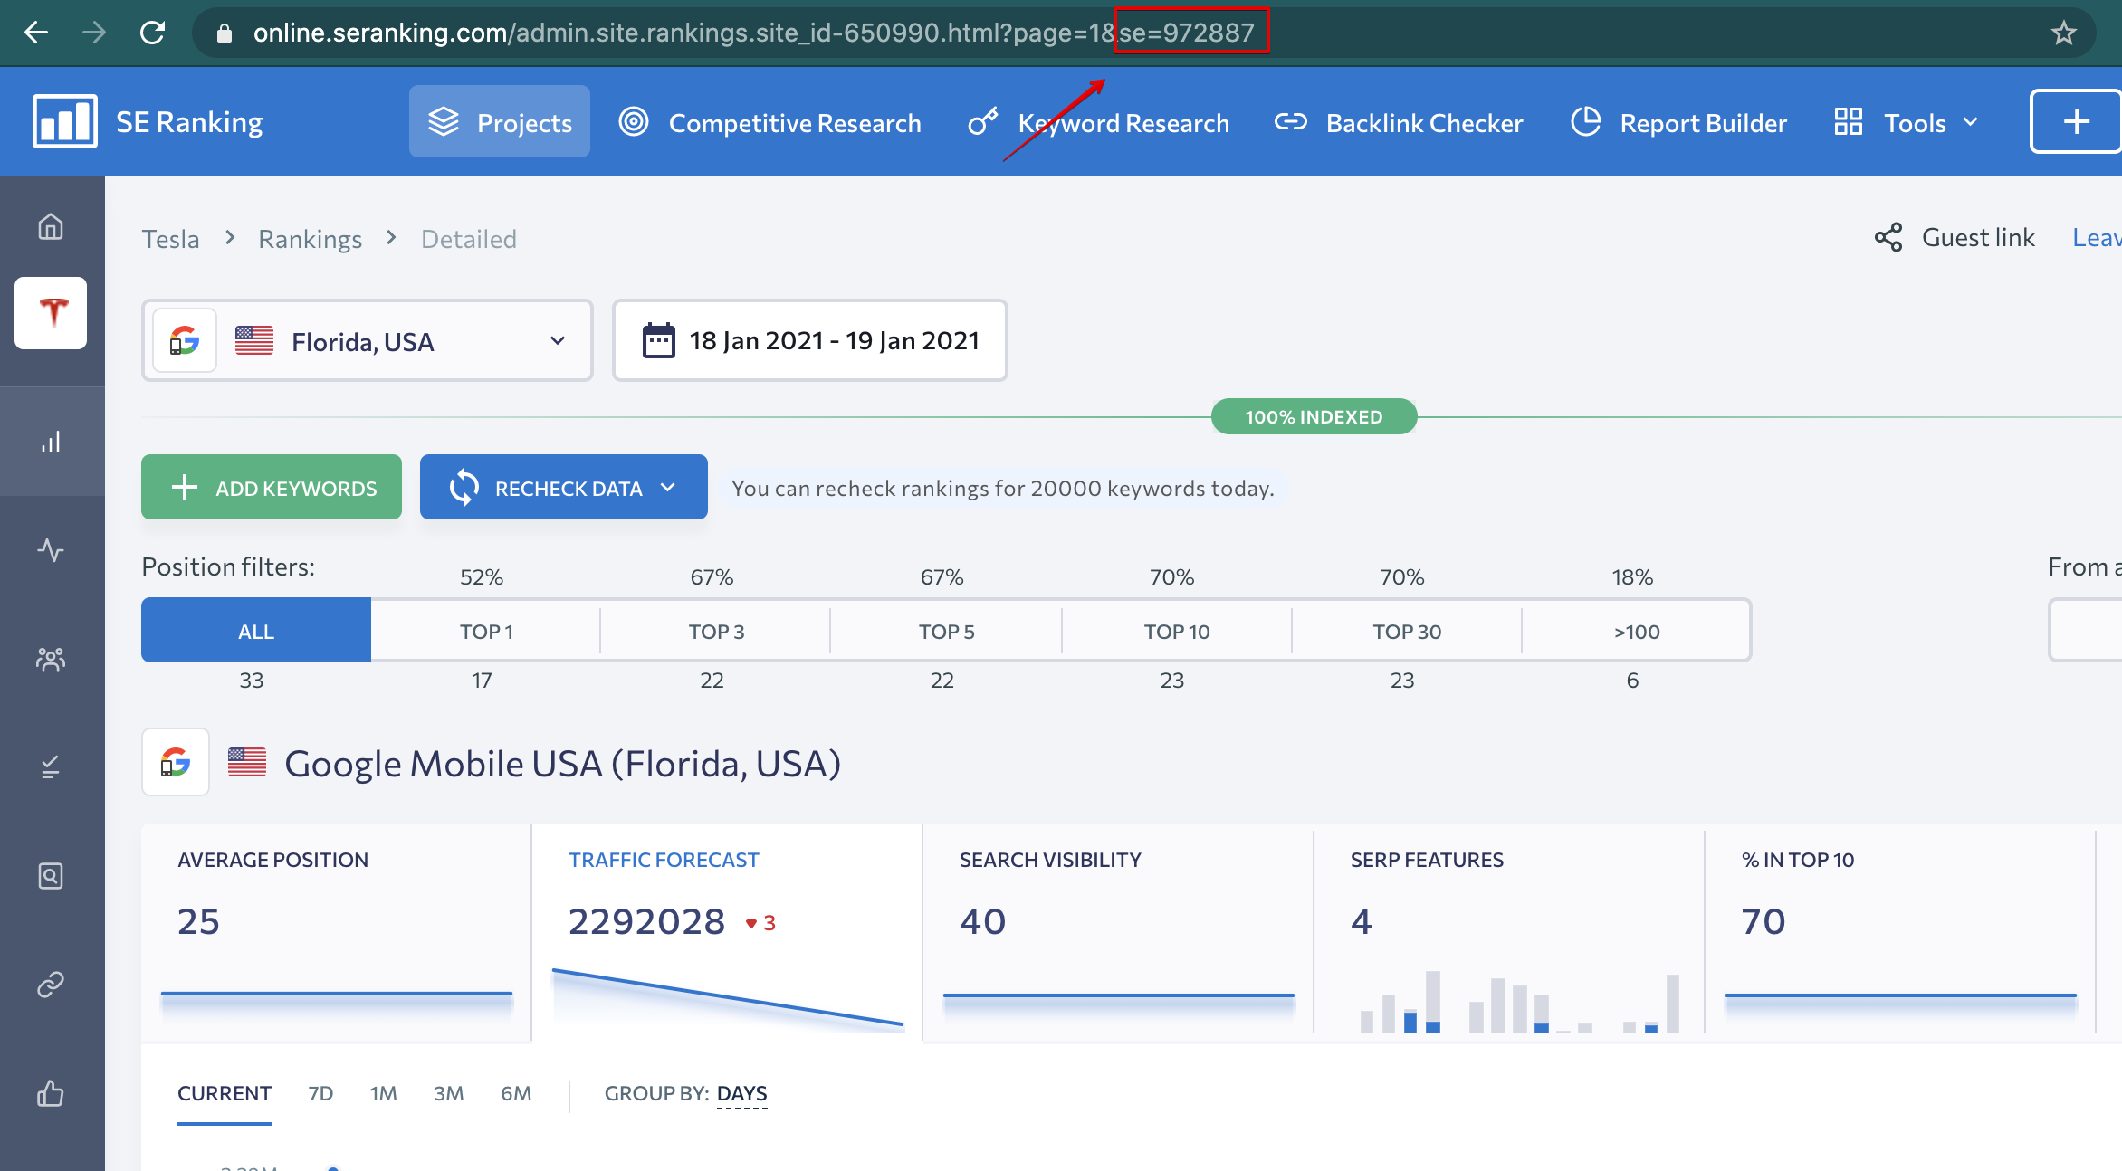Select TOP 5 position filter
The image size is (2122, 1171).
946,631
